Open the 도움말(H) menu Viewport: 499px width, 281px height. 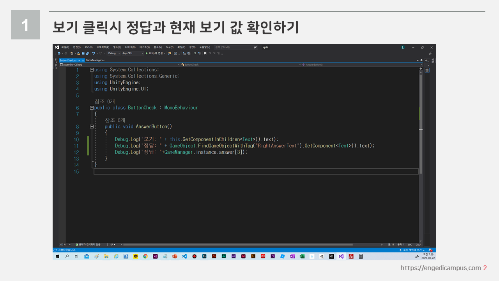pos(205,47)
